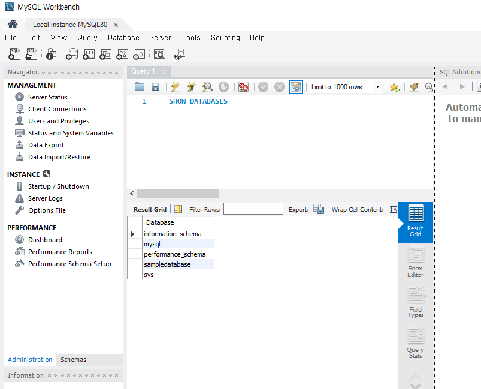Stop the running query hand icon
Viewport: 481px width, 389px height.
223,87
